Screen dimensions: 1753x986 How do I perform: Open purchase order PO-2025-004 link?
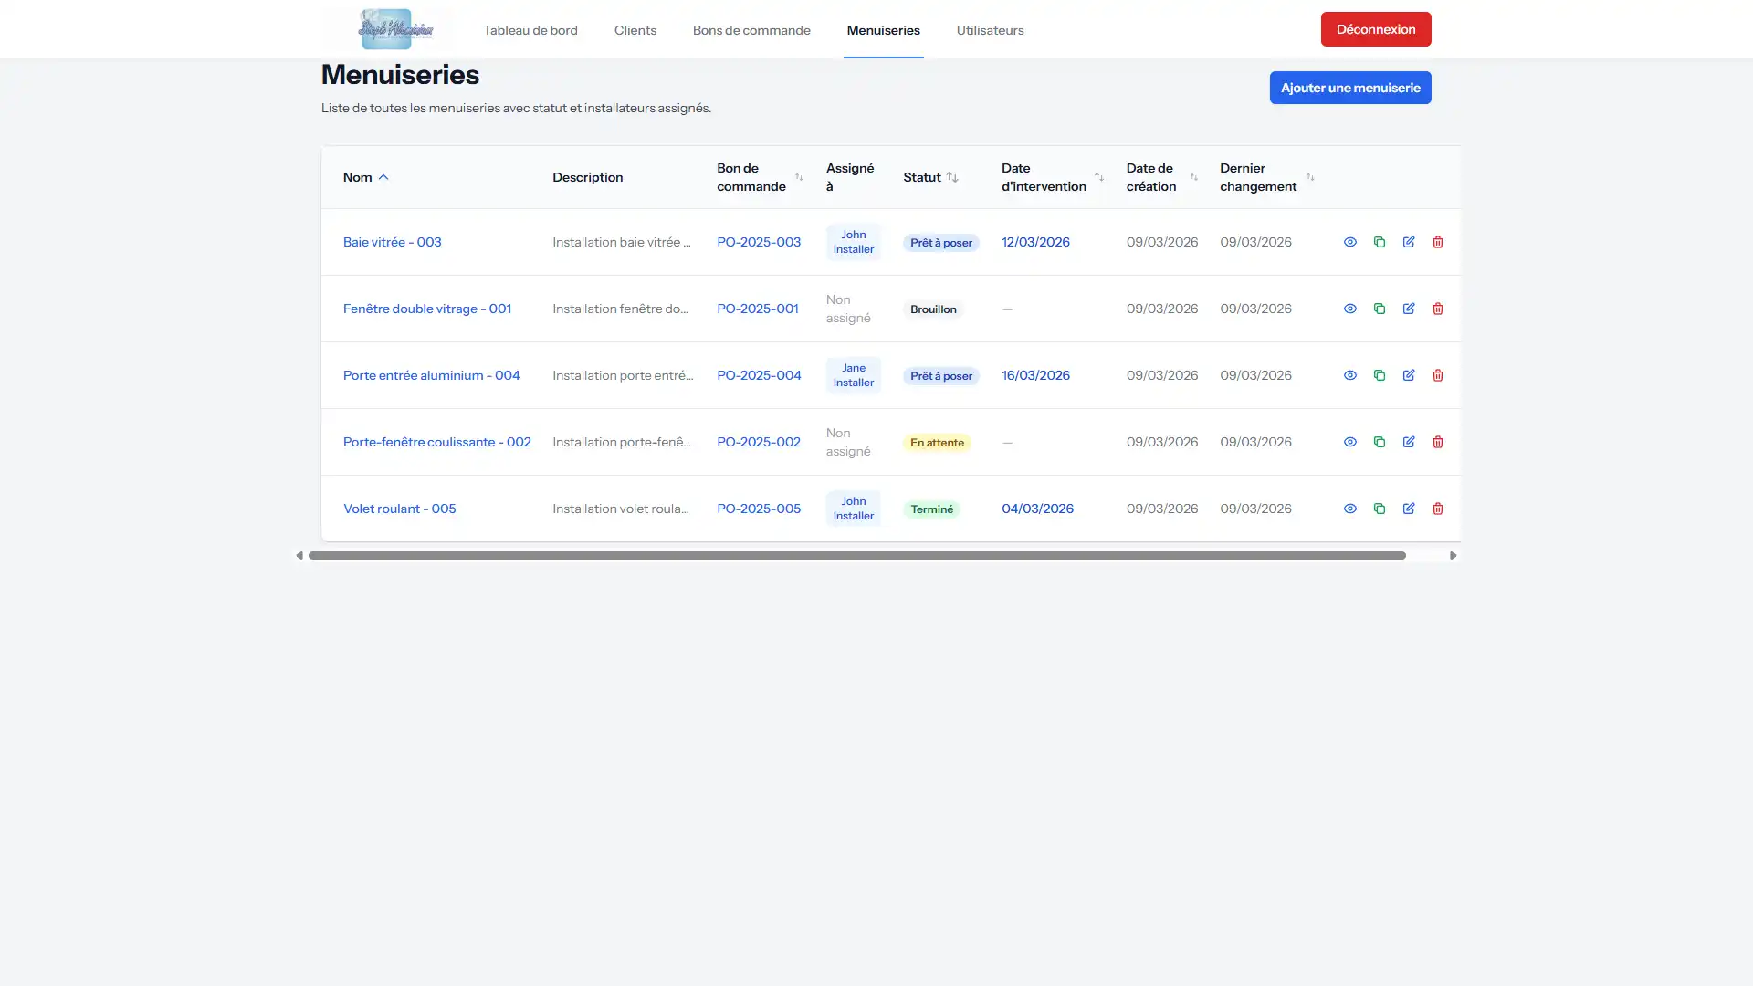[x=758, y=375]
